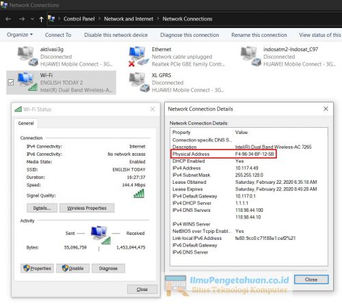Viewport: 342px width, 304px height.
Task: Click the Properties button
Action: 37,268
